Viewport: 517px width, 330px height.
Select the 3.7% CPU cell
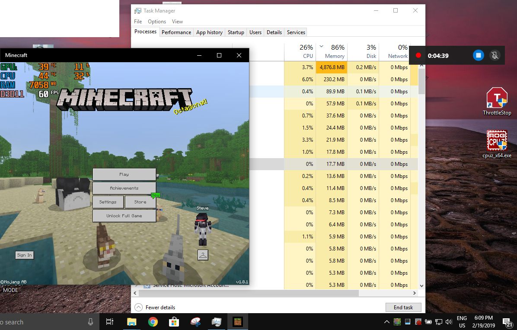pyautogui.click(x=300, y=67)
